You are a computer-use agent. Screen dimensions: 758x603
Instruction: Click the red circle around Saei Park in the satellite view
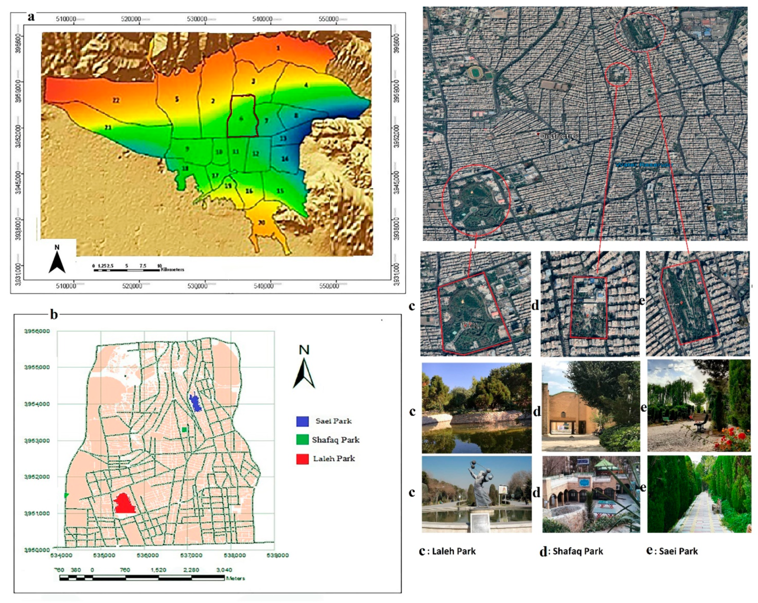click(640, 32)
